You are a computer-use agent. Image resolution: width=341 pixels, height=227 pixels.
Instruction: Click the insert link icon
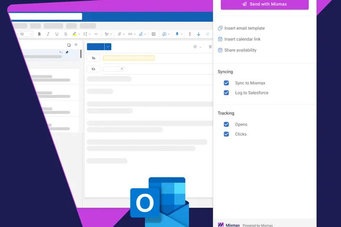130,34
